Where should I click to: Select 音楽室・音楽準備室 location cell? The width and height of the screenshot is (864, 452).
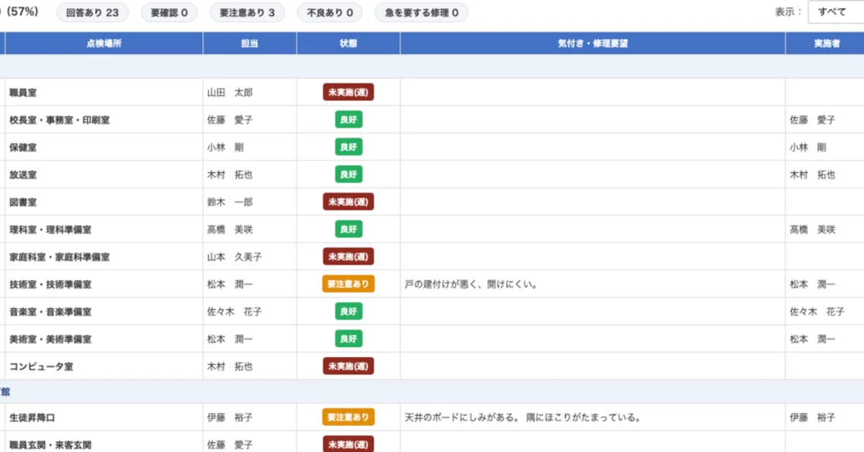pos(104,311)
